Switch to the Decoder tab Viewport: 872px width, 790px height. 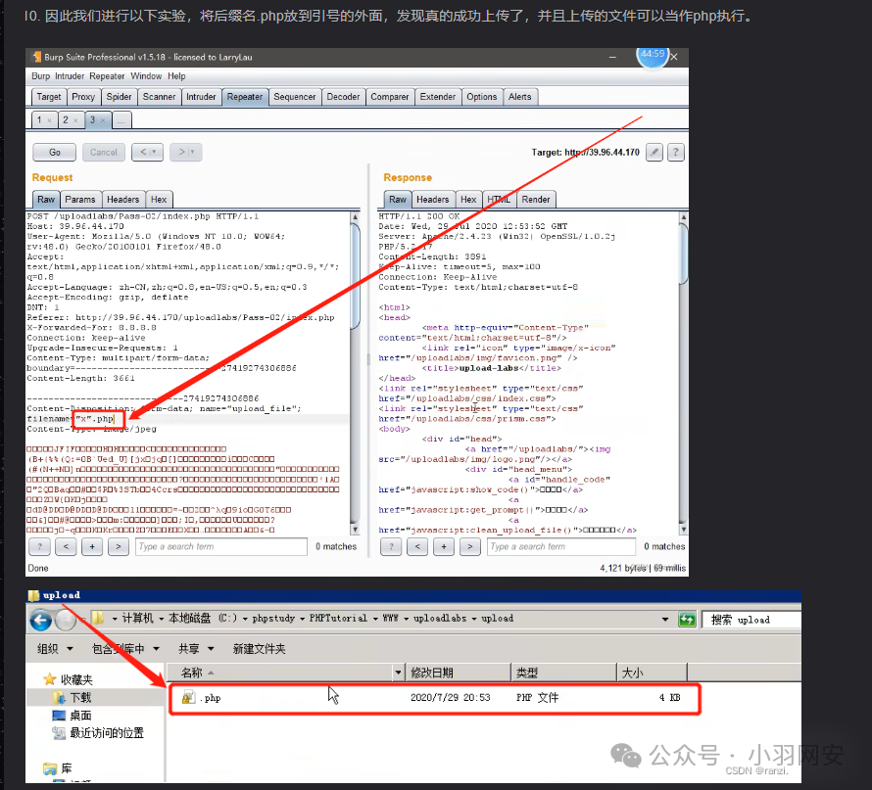tap(343, 97)
